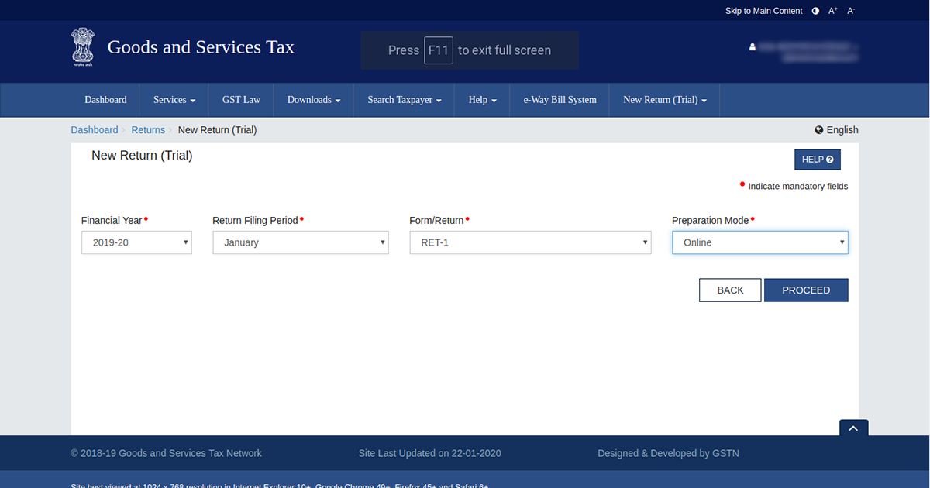930x488 pixels.
Task: Open the Services menu
Action: tap(174, 100)
